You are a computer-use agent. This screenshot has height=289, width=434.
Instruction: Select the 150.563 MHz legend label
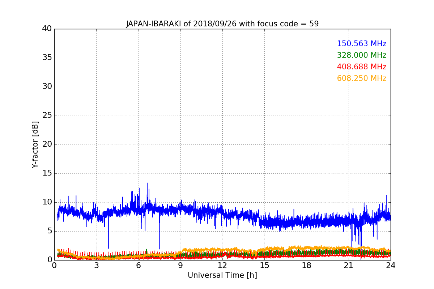point(362,44)
